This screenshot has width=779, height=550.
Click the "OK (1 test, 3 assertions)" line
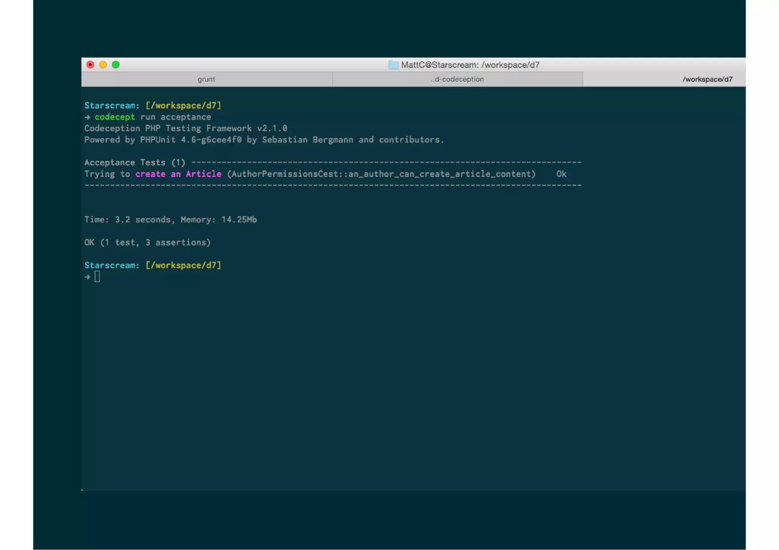point(147,243)
